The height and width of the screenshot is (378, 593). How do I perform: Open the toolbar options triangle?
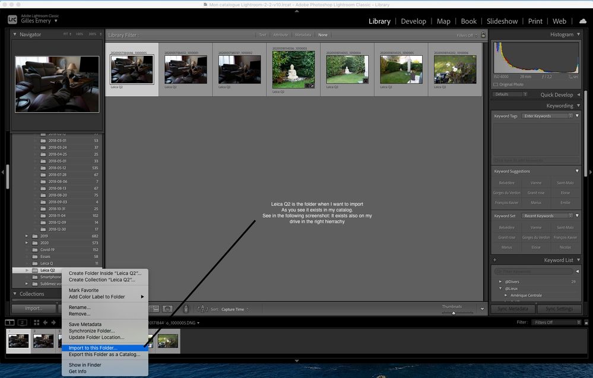click(482, 309)
